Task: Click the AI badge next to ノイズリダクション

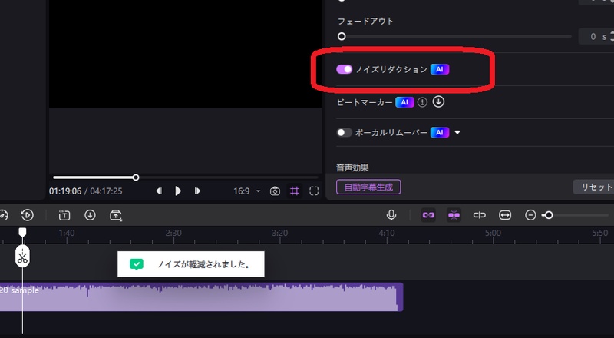Action: click(x=440, y=69)
